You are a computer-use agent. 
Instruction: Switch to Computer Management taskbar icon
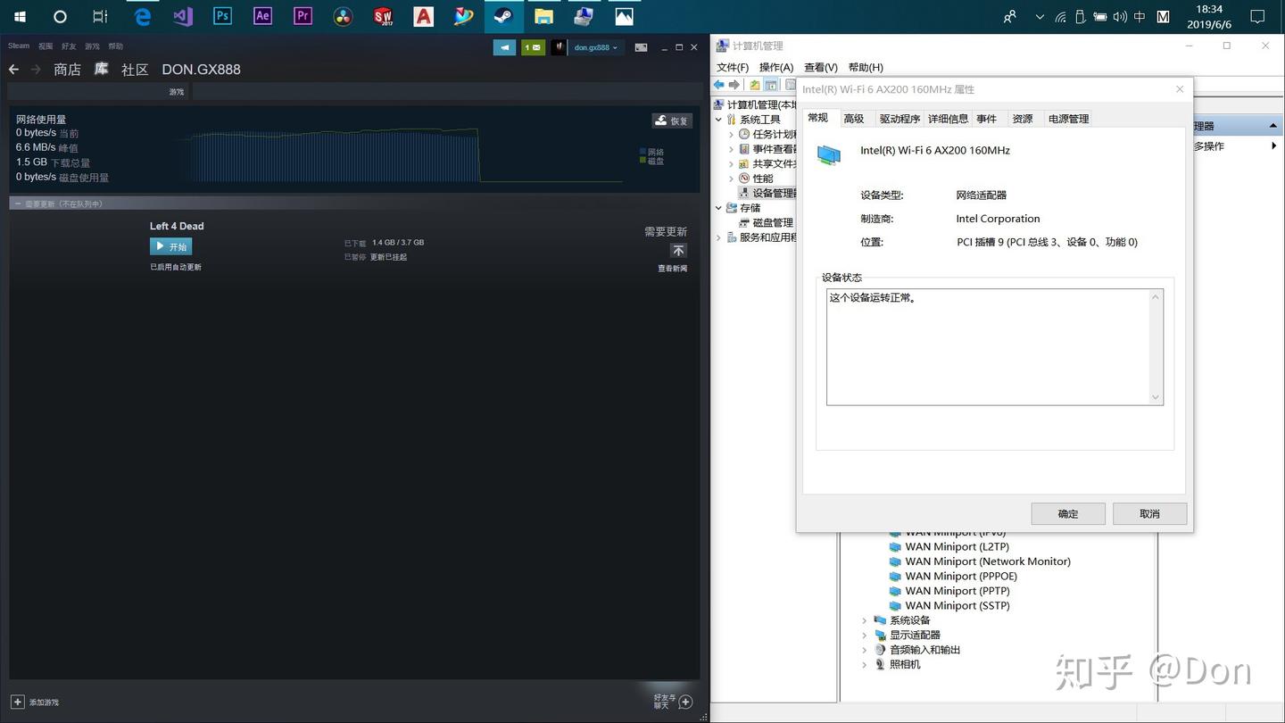[x=584, y=16]
